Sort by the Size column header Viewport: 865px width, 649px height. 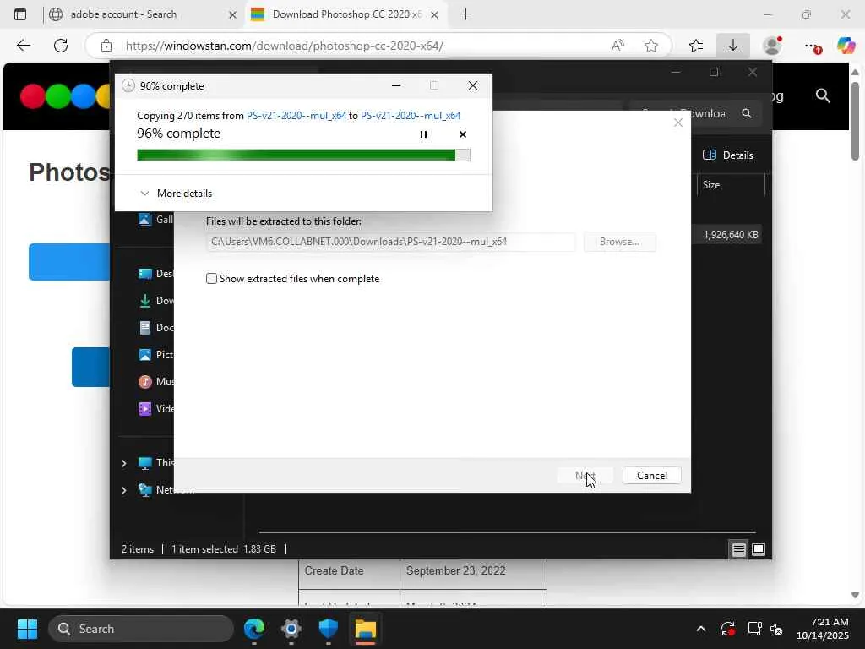(731, 185)
